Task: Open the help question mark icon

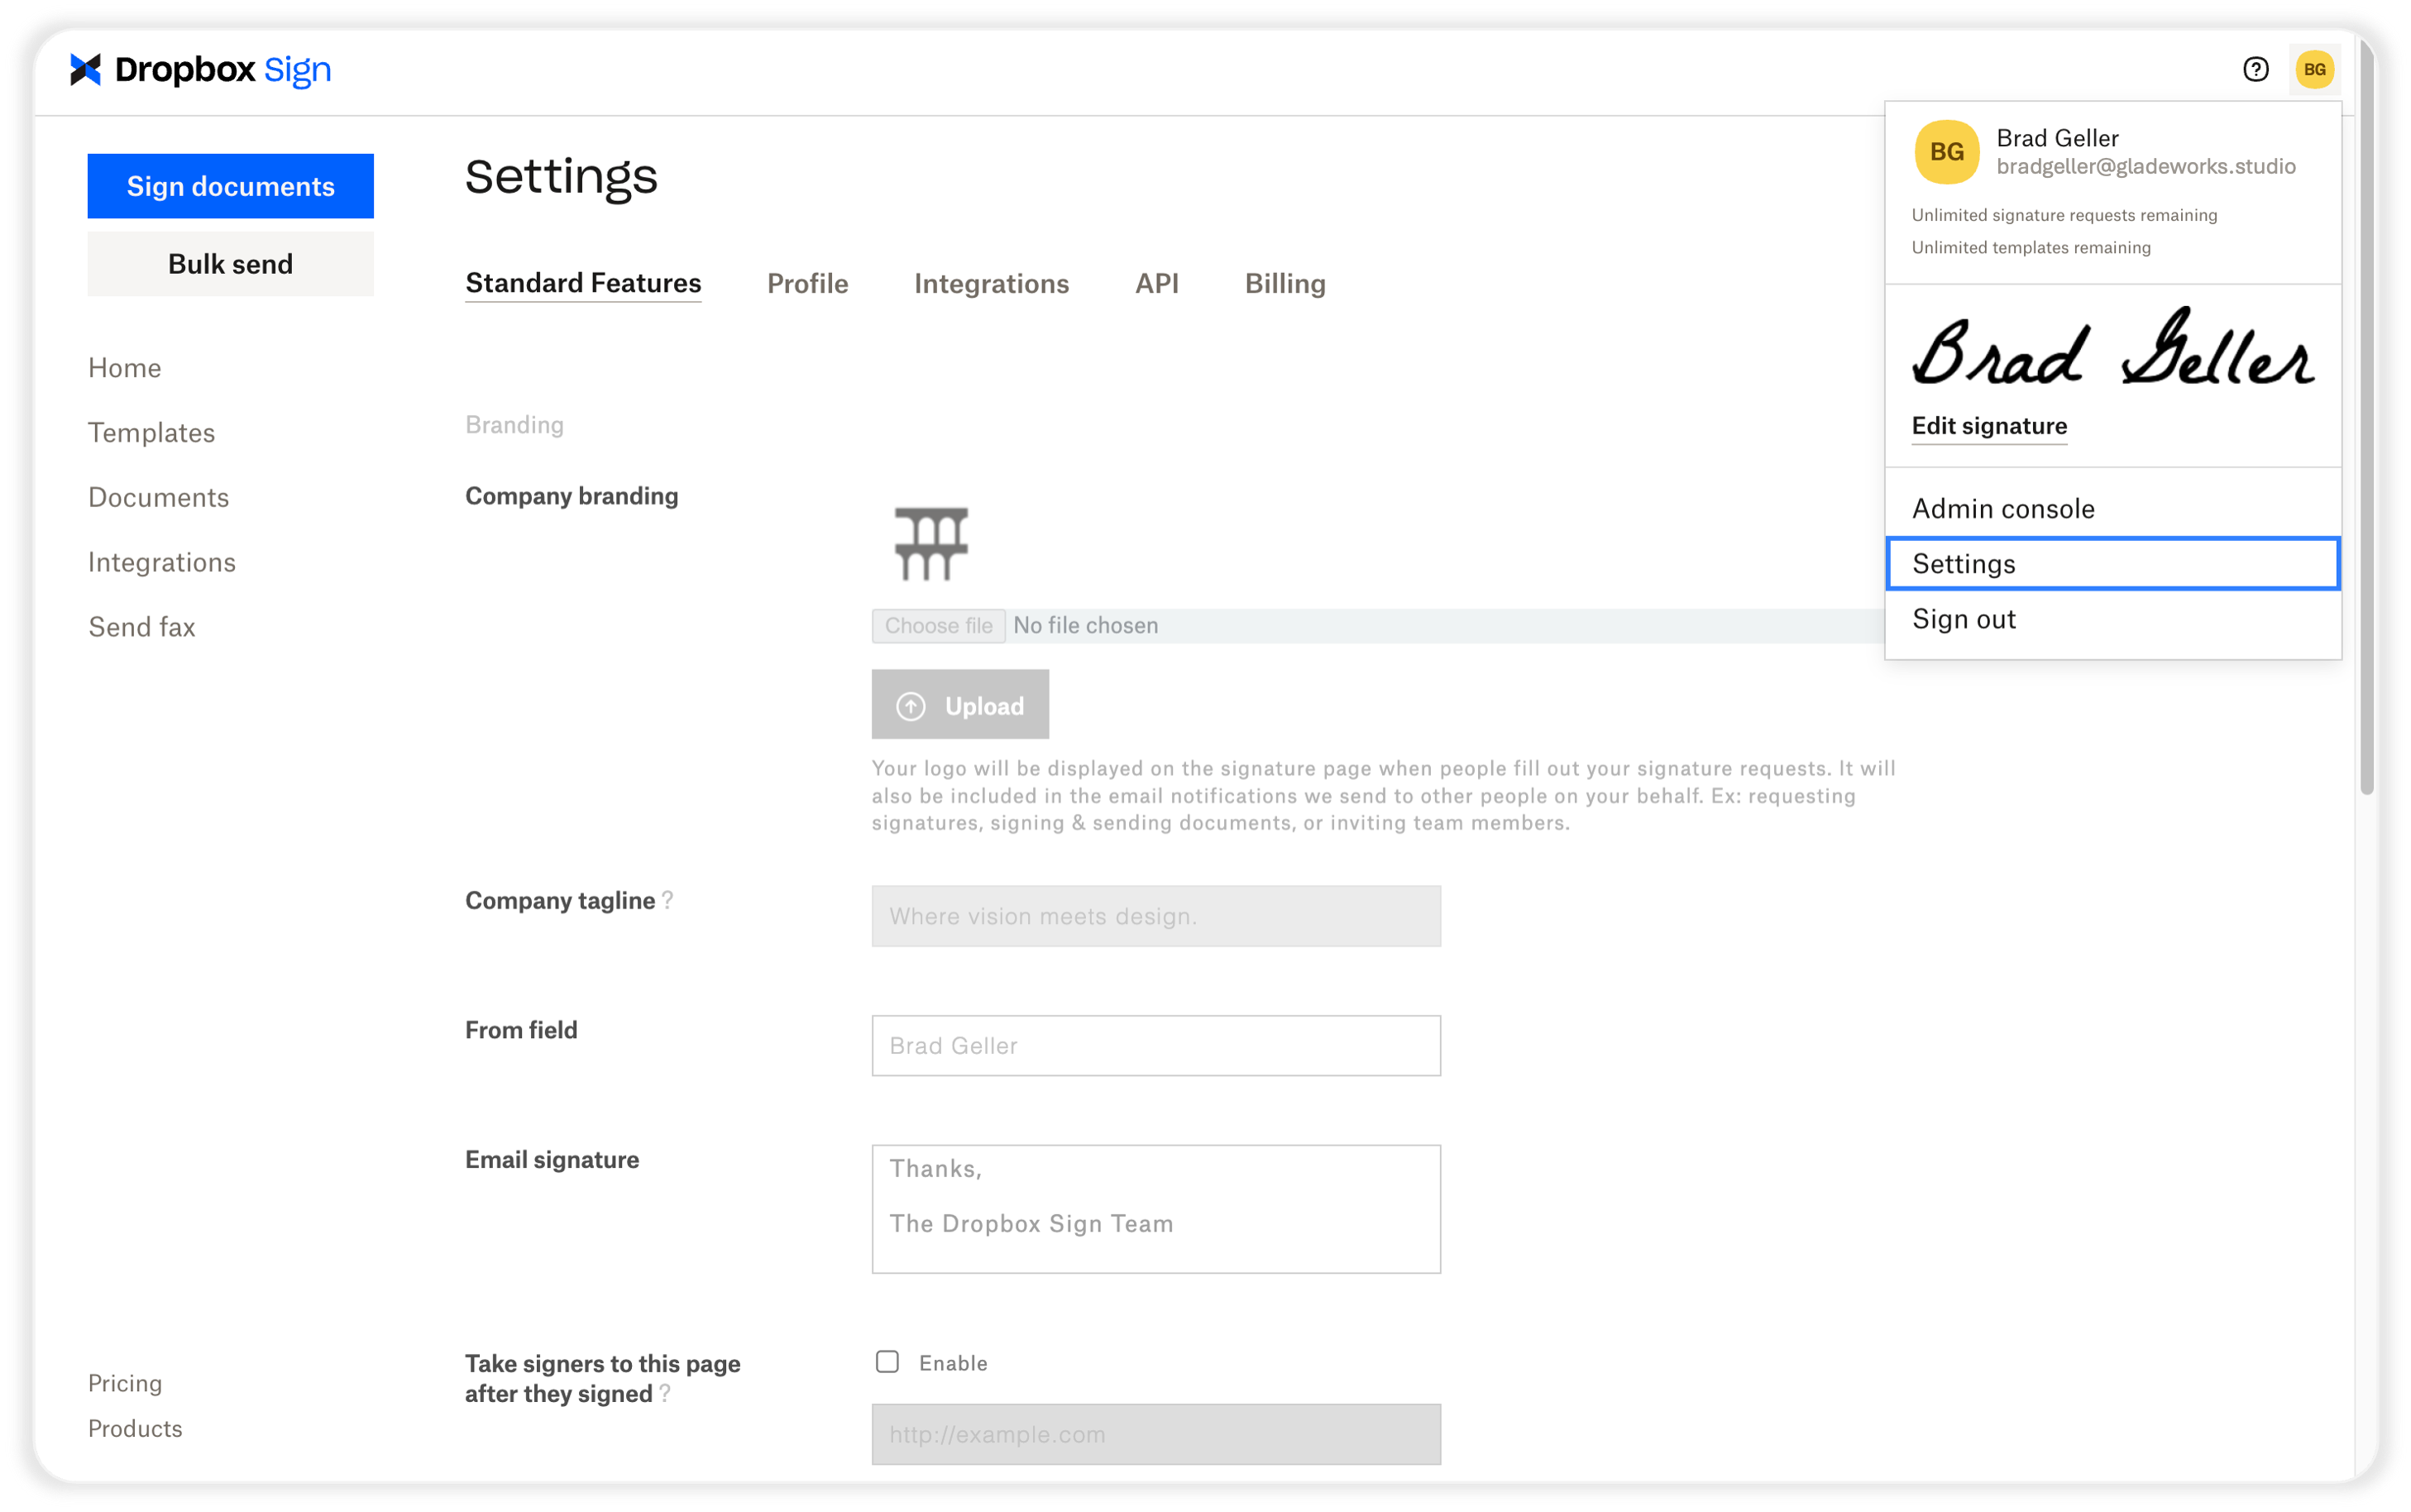Action: pyautogui.click(x=2255, y=69)
